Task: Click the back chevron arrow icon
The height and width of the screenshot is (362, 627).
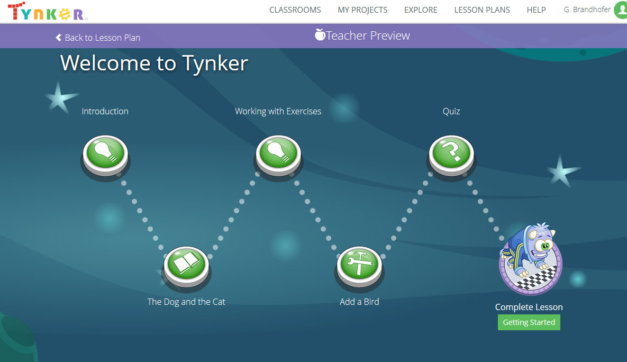Action: pyautogui.click(x=58, y=38)
